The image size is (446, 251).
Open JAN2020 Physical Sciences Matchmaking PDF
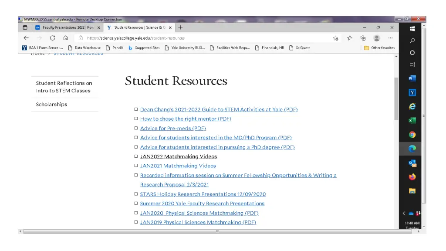click(199, 213)
